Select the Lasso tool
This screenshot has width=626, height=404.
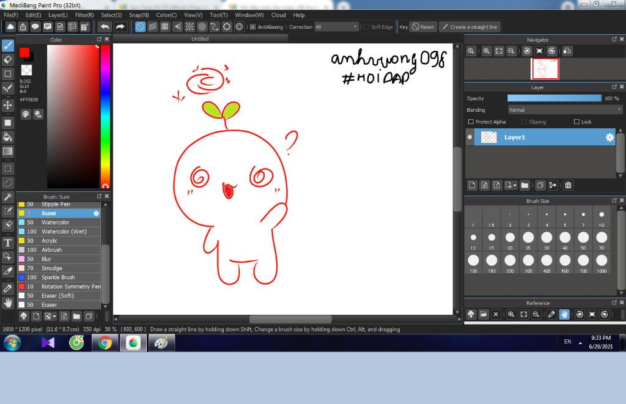[x=8, y=183]
